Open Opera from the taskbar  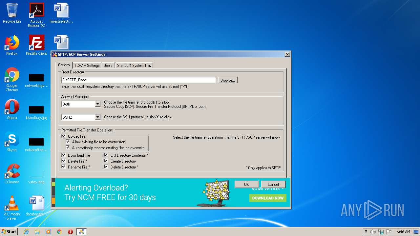click(70, 232)
